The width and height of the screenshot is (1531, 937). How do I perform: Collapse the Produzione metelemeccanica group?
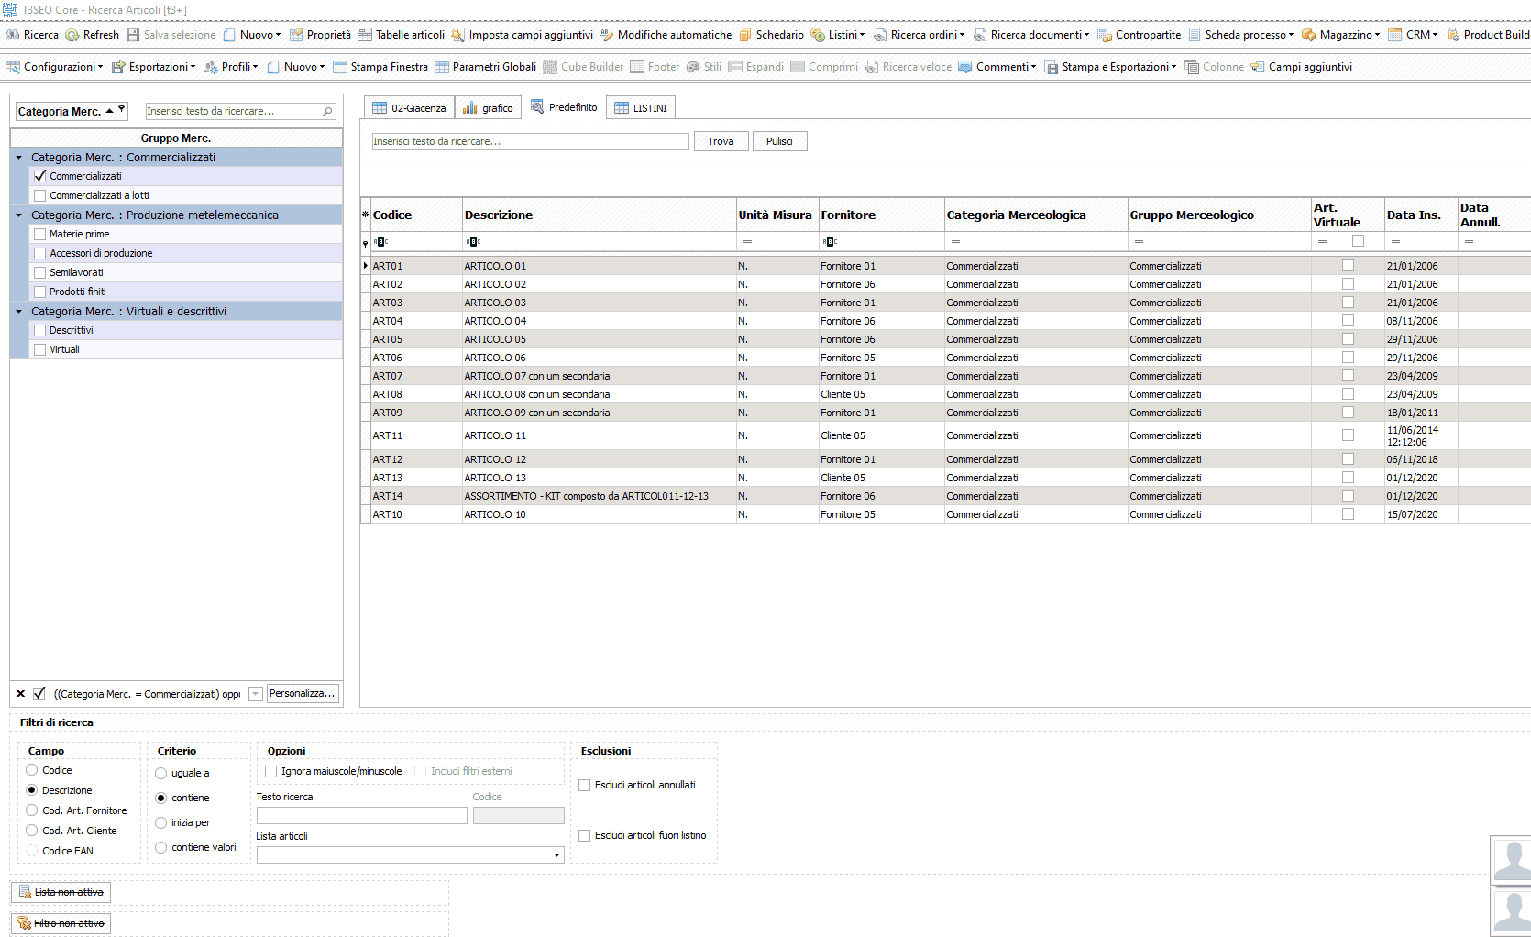point(18,215)
